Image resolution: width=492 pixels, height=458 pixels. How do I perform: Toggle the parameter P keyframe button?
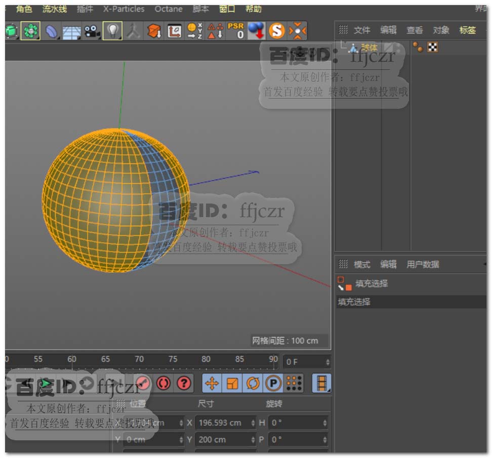pos(273,383)
